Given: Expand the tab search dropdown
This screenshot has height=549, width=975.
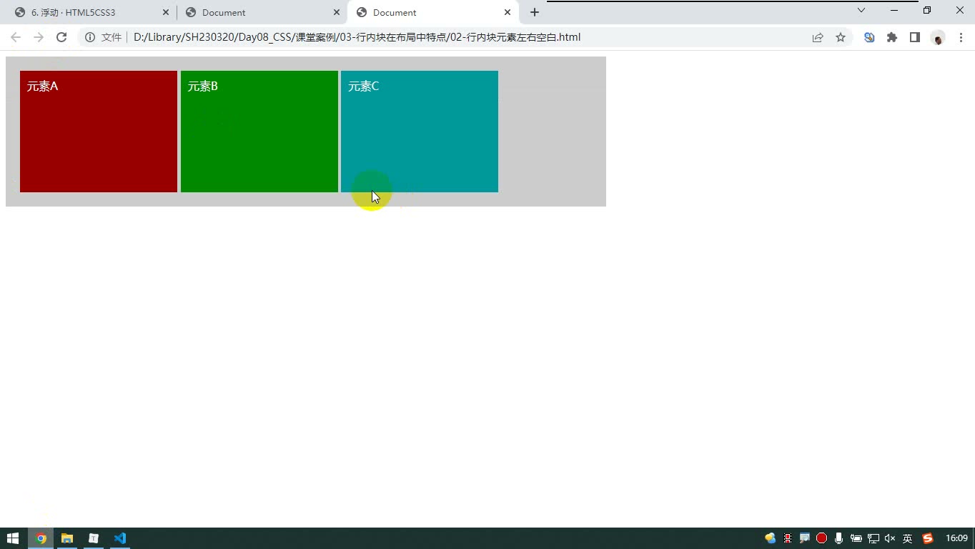Looking at the screenshot, I should click(x=861, y=10).
